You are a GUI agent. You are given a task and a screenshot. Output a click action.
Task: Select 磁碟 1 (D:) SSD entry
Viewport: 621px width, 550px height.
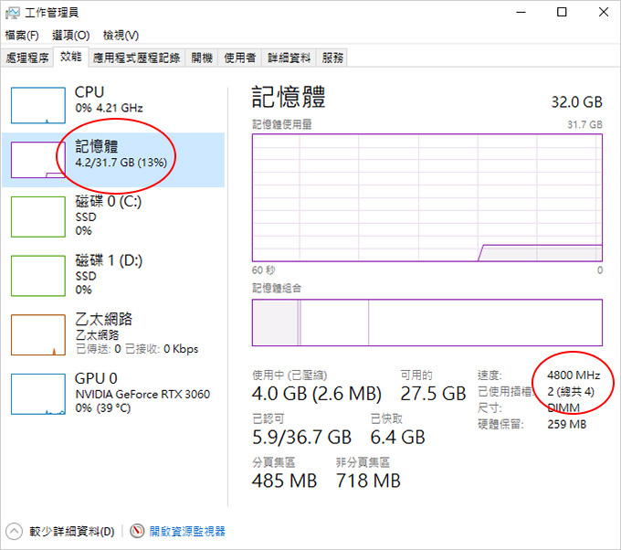(113, 275)
